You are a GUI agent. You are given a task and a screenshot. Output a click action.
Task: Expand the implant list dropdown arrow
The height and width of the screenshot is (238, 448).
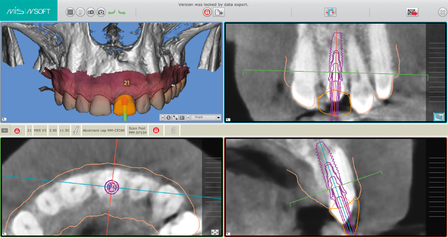tap(5, 131)
